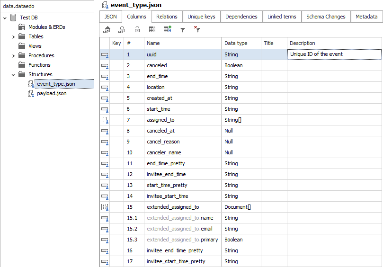Click the clear filter icon with red X
The height and width of the screenshot is (267, 383).
(x=197, y=29)
